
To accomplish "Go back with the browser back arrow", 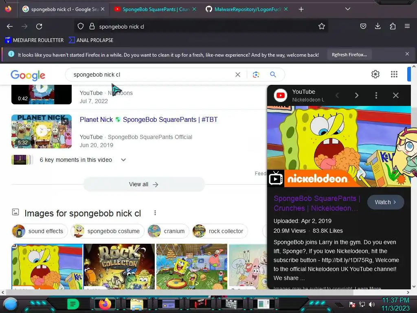I will point(10,26).
